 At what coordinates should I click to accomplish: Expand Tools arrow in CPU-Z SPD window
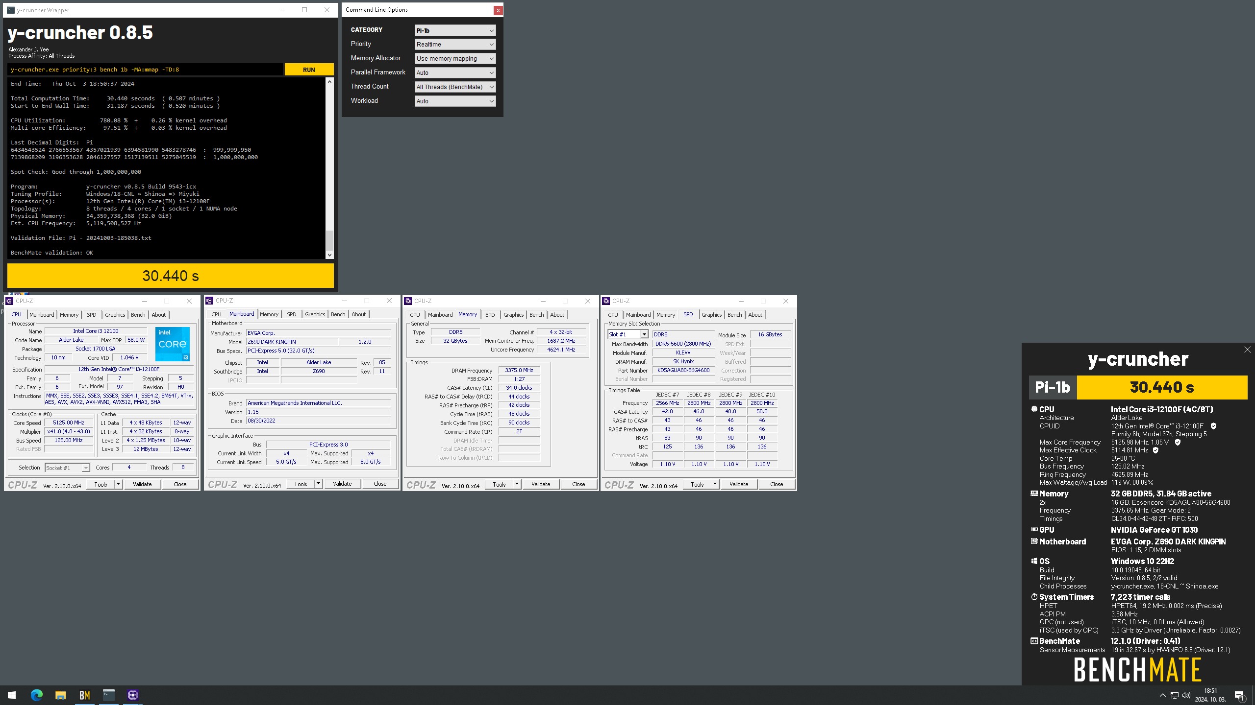(715, 484)
